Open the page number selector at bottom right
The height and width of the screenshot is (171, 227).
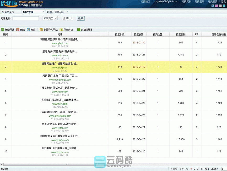[224, 169]
